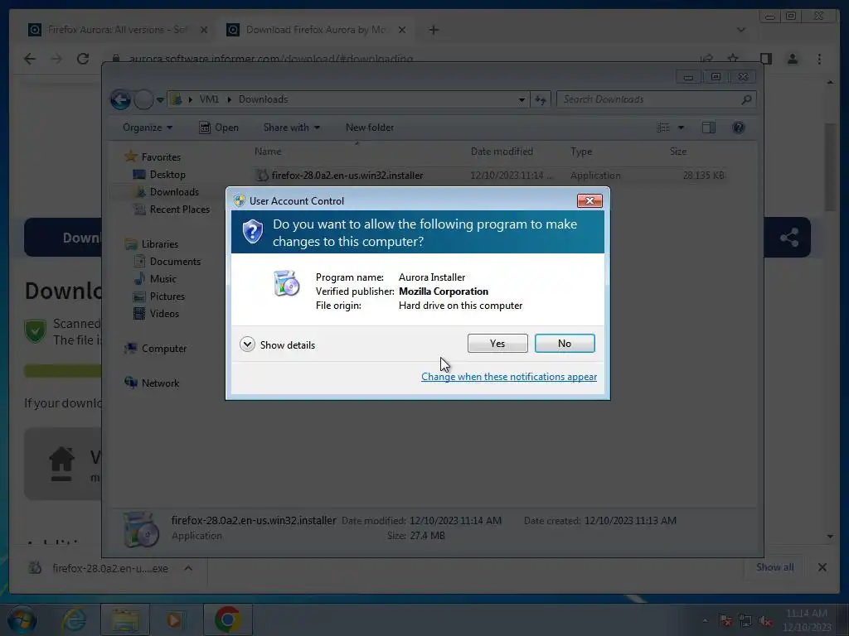Open the Organize menu in Explorer
849x636 pixels.
point(148,128)
